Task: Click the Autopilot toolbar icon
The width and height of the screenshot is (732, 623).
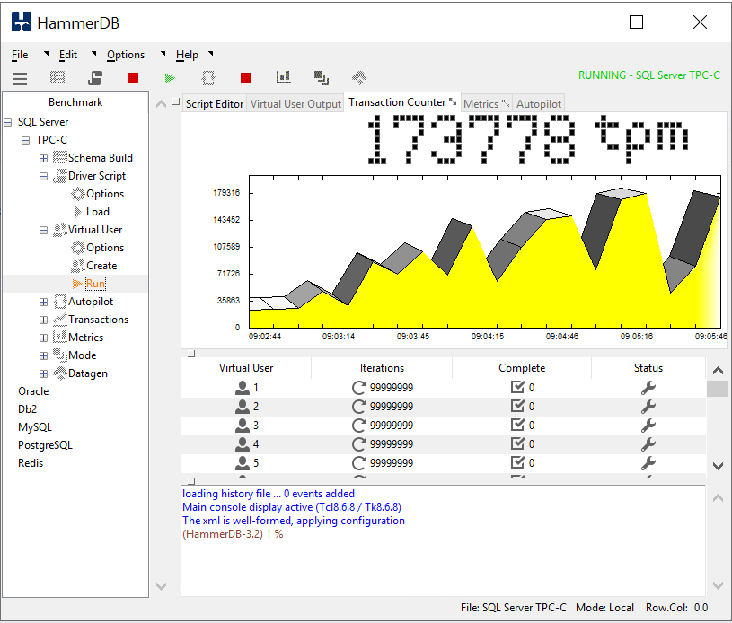Action: point(208,78)
